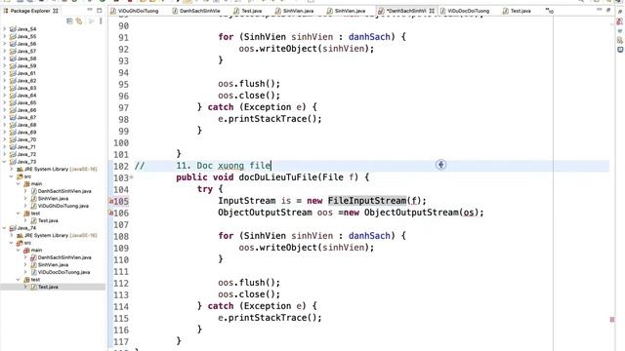Minimize the editor area
The image size is (625, 351).
600,10
